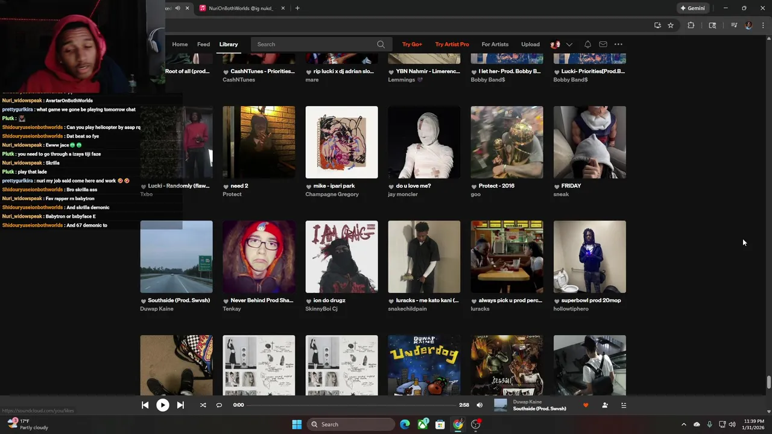The height and width of the screenshot is (434, 772).
Task: Open the Gemini button in Chrome
Action: click(x=692, y=8)
